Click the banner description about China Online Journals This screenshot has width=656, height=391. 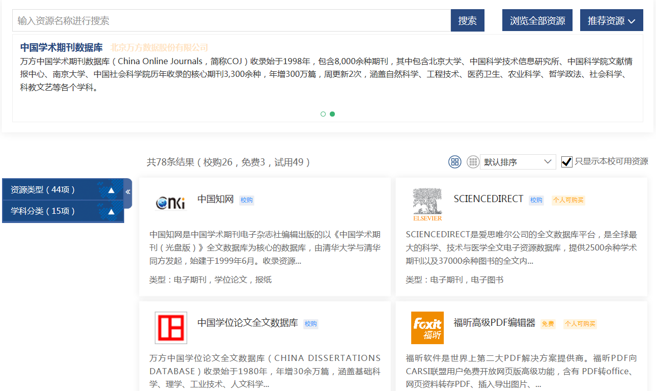(x=327, y=74)
